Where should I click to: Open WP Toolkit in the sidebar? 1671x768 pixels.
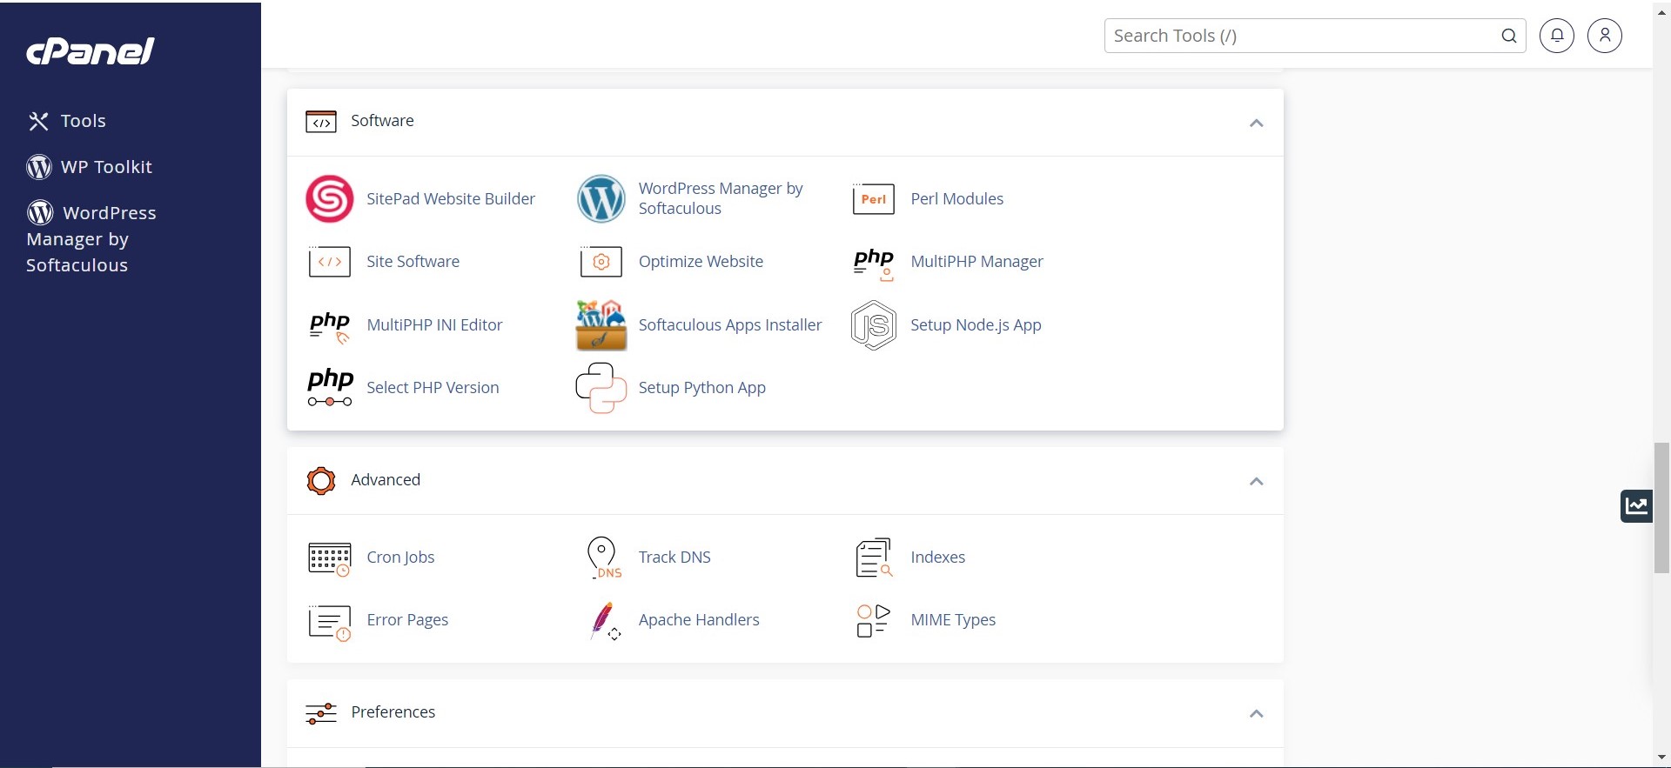point(90,167)
